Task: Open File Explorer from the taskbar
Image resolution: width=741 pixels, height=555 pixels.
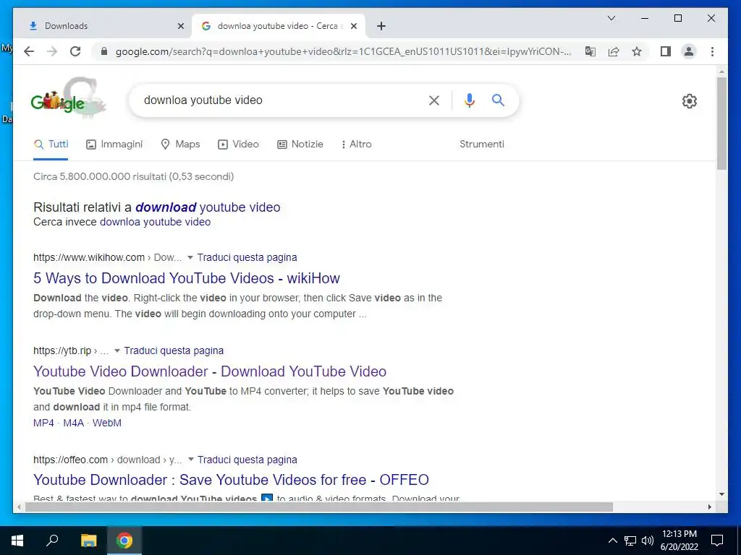Action: tap(88, 541)
